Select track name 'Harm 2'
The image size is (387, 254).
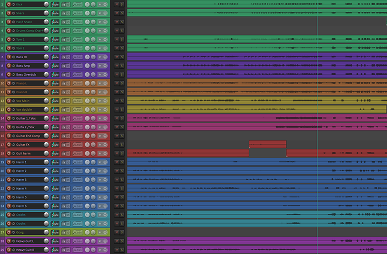click(21, 171)
